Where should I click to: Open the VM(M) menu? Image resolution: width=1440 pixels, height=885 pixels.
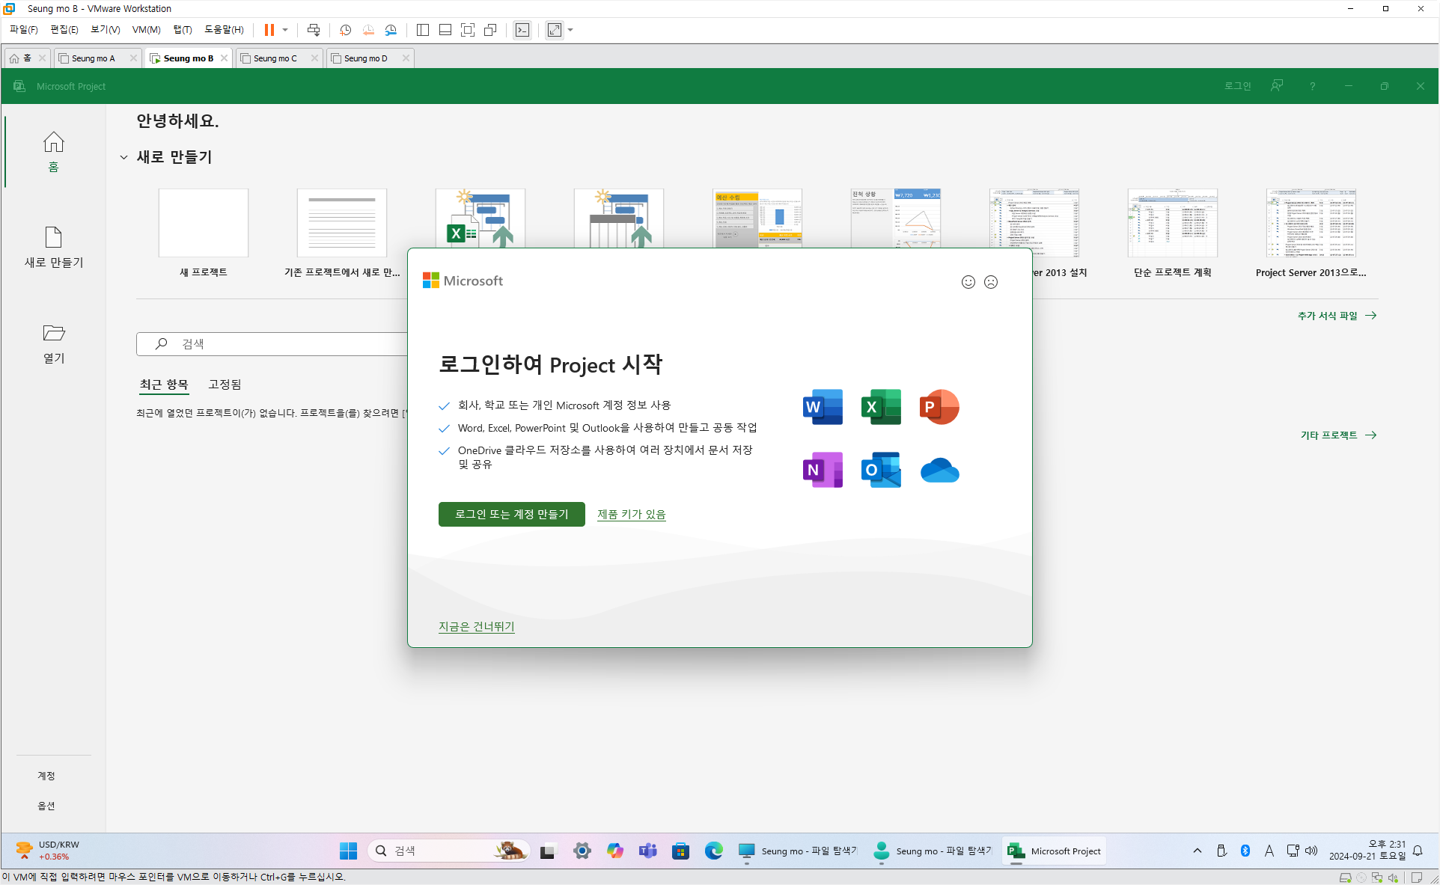tap(146, 30)
